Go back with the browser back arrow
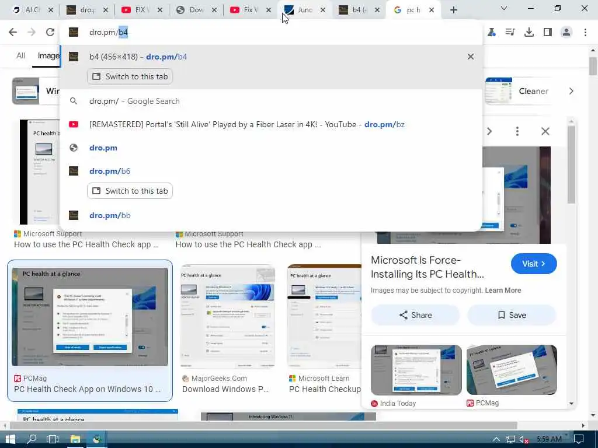This screenshot has width=598, height=448. 13,33
